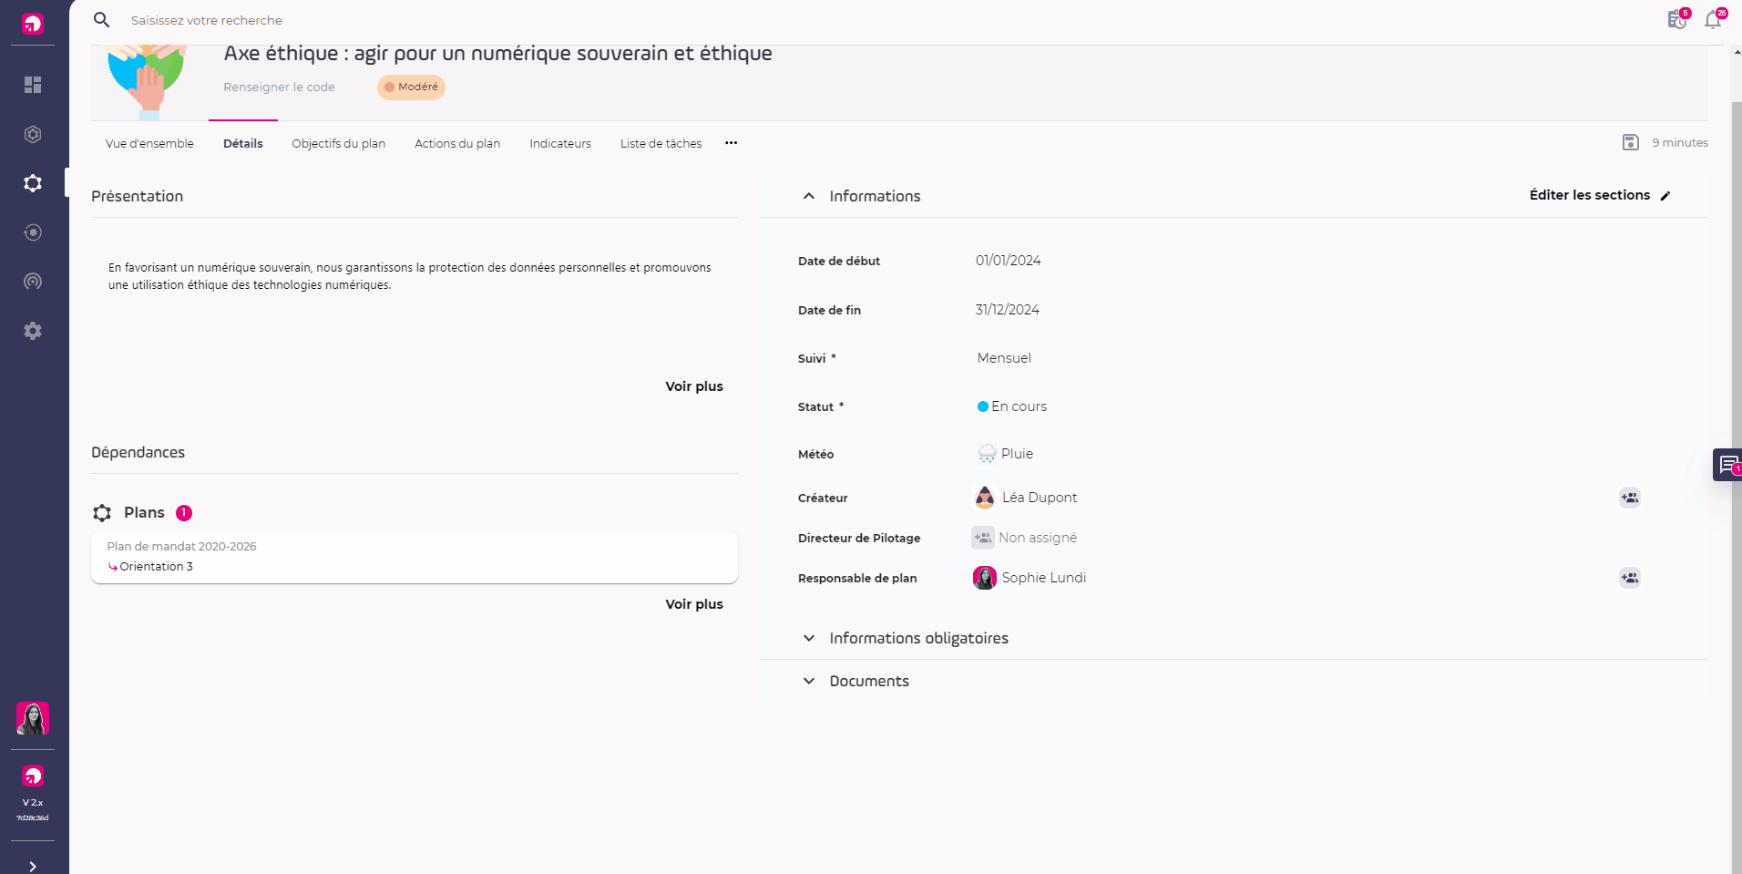
Task: Click the save disk icon near 9 minutes
Action: click(x=1631, y=142)
